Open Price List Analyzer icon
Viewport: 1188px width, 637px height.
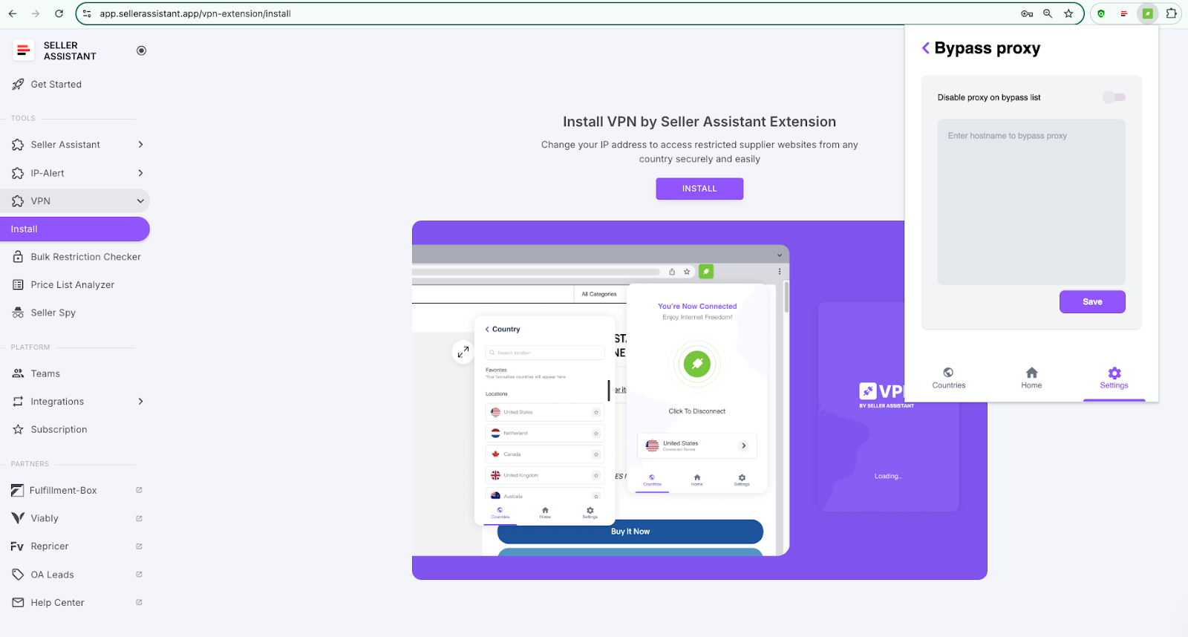(x=18, y=285)
